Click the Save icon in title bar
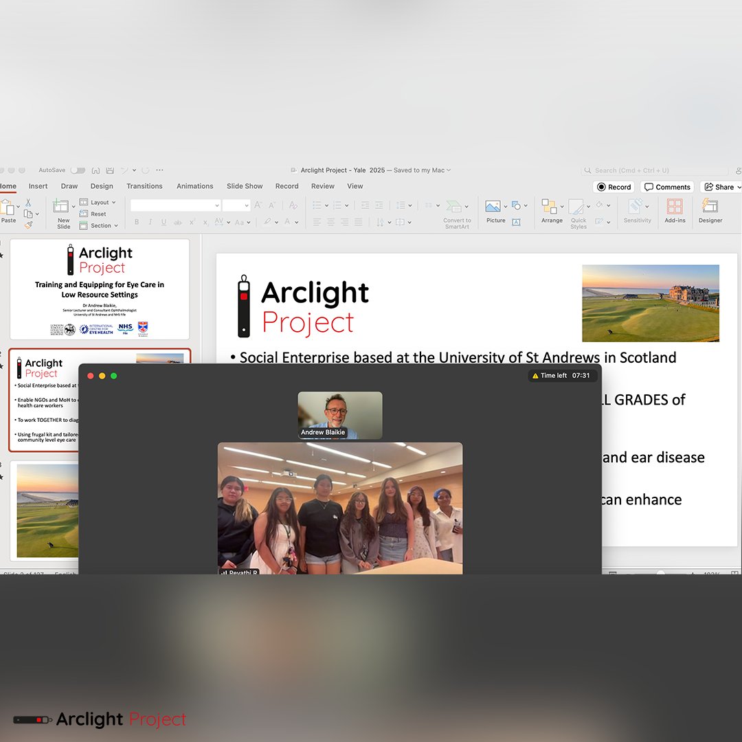Image resolution: width=742 pixels, height=742 pixels. coord(110,170)
